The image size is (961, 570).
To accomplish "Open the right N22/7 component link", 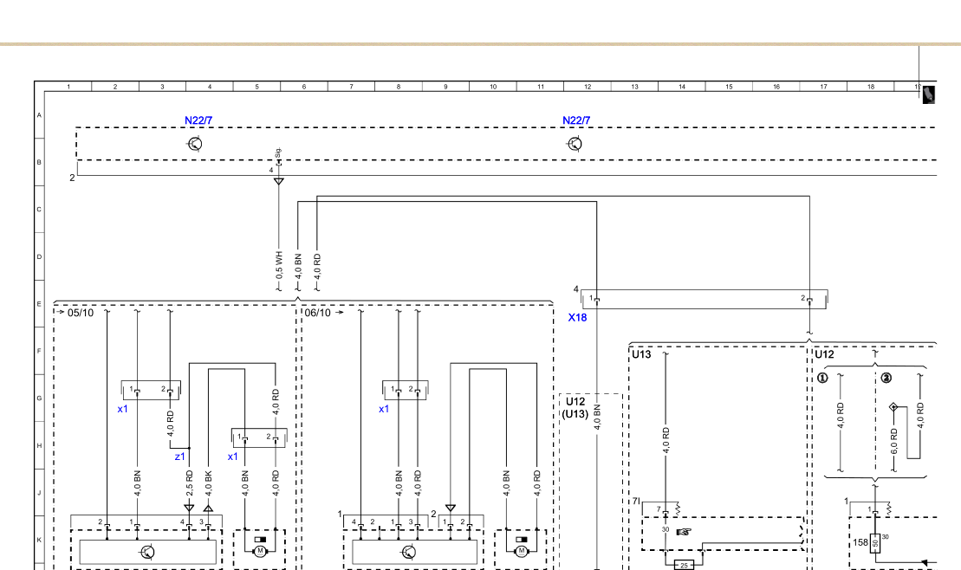I will (576, 120).
